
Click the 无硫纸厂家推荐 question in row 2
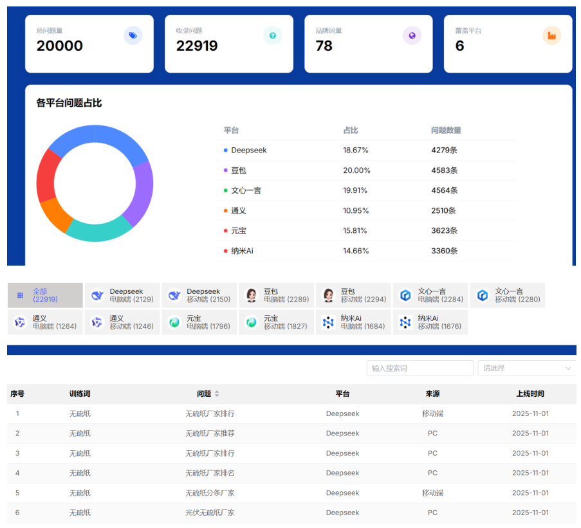(210, 433)
